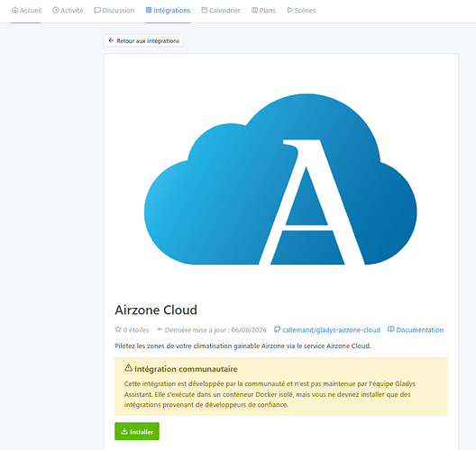Click the star icon next to 0 étoiles

(118, 329)
